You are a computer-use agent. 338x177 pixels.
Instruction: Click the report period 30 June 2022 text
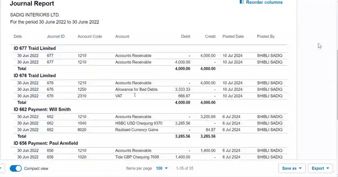click(55, 22)
